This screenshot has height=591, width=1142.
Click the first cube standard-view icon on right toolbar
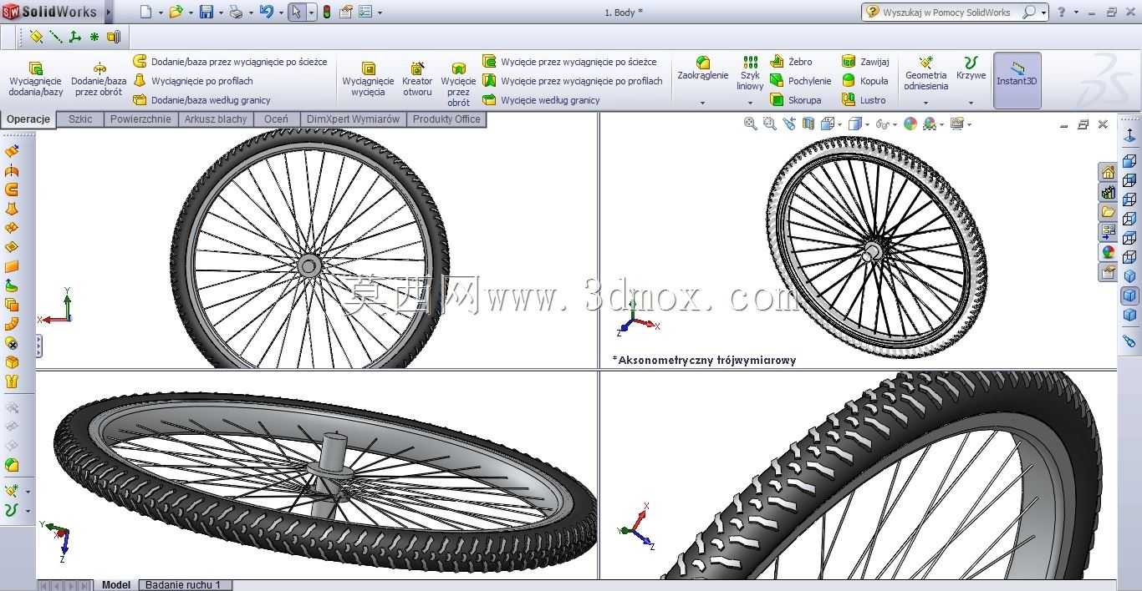click(1129, 161)
